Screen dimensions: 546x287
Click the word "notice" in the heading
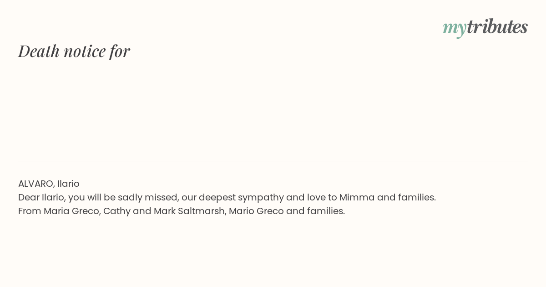pos(85,51)
